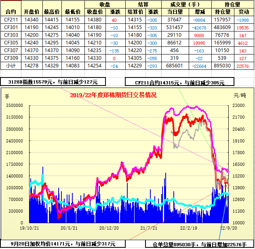
Task: Click the CF305 contract cell
Action: pos(11,43)
